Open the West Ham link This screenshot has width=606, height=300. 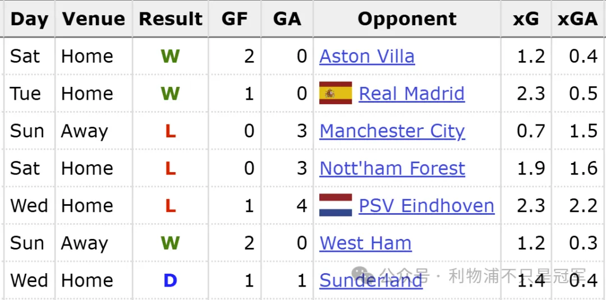tap(365, 243)
